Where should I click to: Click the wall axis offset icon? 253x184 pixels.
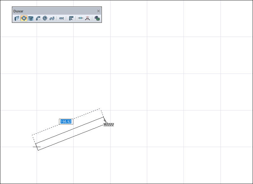point(61,18)
